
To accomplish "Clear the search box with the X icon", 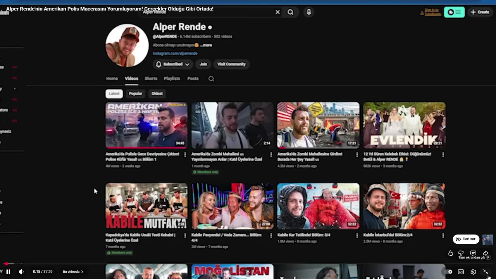I will [277, 12].
